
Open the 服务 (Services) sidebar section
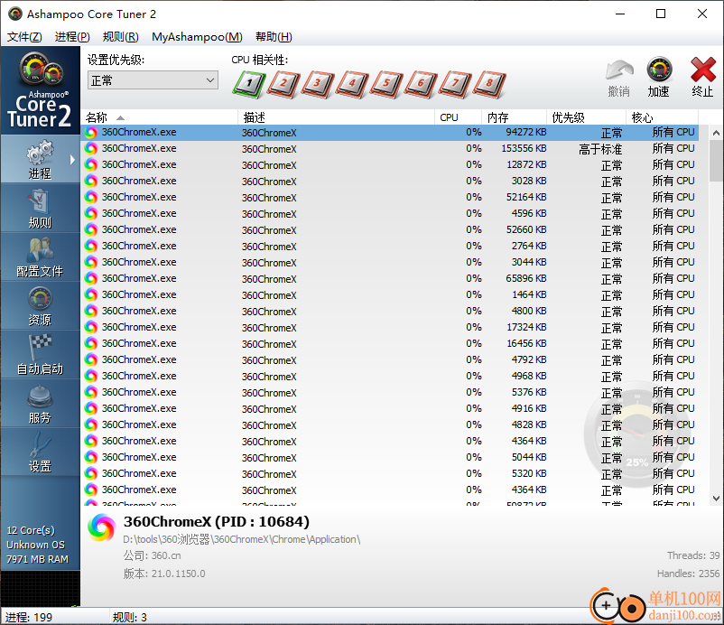[x=40, y=404]
